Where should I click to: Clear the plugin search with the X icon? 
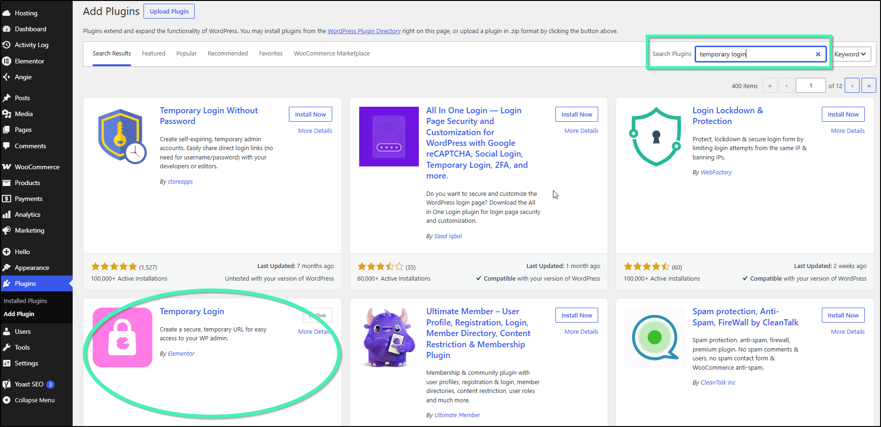pos(818,54)
